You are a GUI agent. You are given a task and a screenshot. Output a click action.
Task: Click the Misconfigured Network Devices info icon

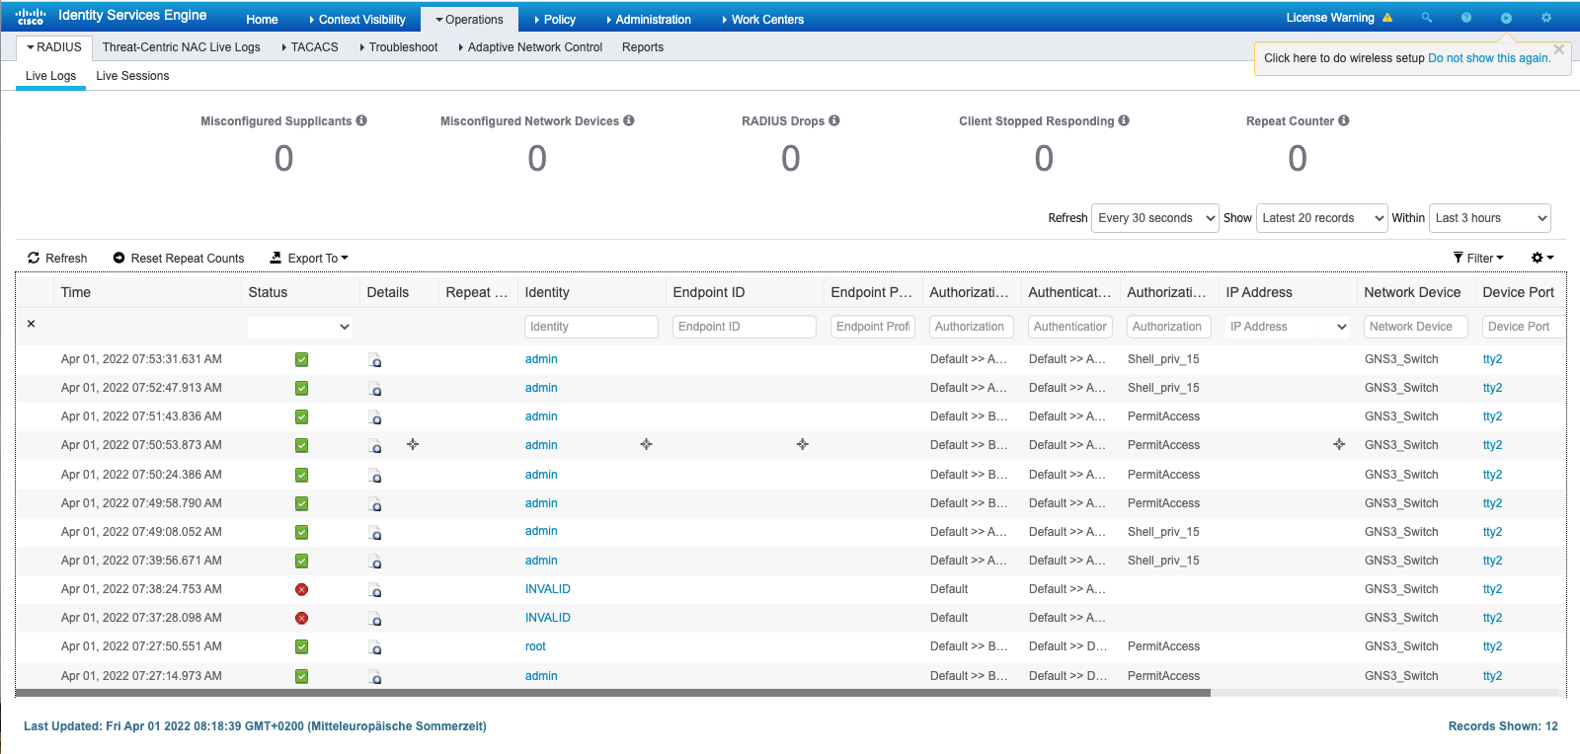coord(629,120)
